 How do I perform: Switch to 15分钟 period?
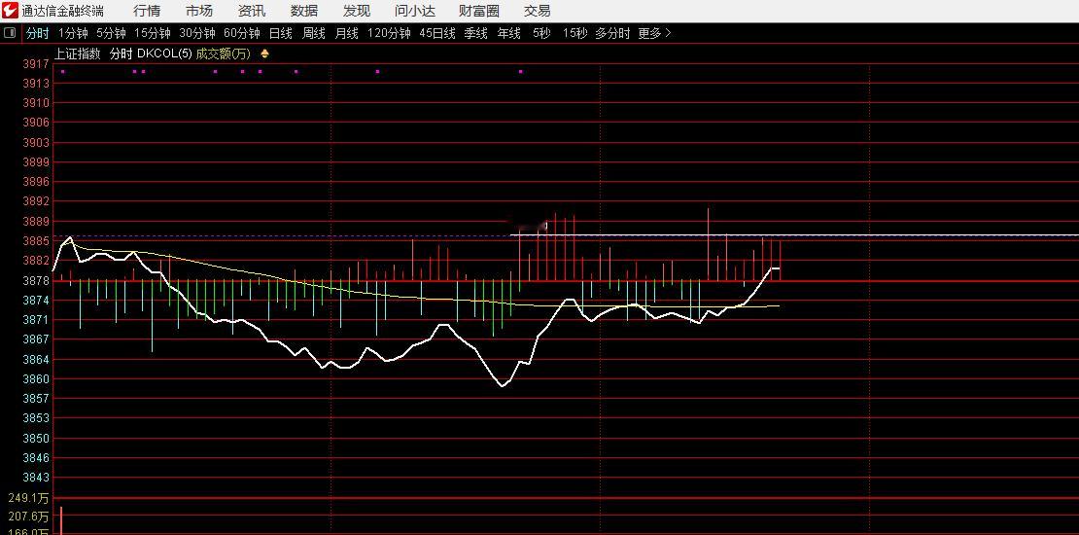(152, 33)
